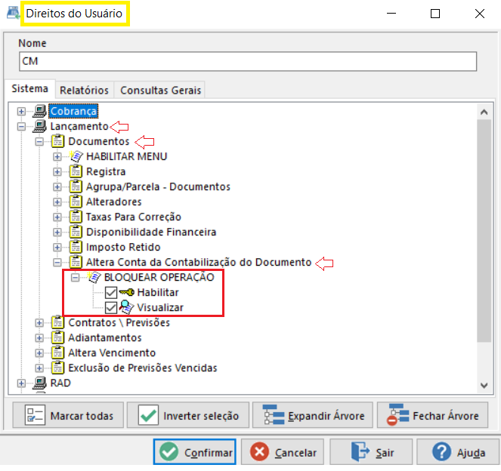Click the Contratos \ Previsões clipboard icon
Viewport: 501px width, 471px height.
pos(58,322)
